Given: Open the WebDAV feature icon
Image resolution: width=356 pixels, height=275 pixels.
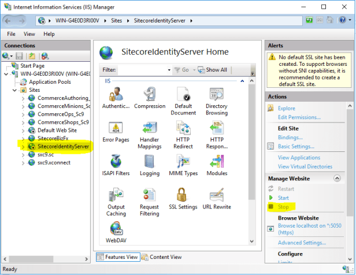Looking at the screenshot, I should [x=116, y=229].
